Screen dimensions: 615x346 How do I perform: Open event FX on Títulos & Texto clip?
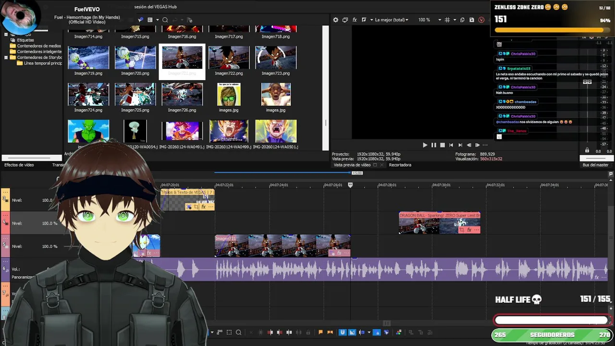pyautogui.click(x=203, y=207)
